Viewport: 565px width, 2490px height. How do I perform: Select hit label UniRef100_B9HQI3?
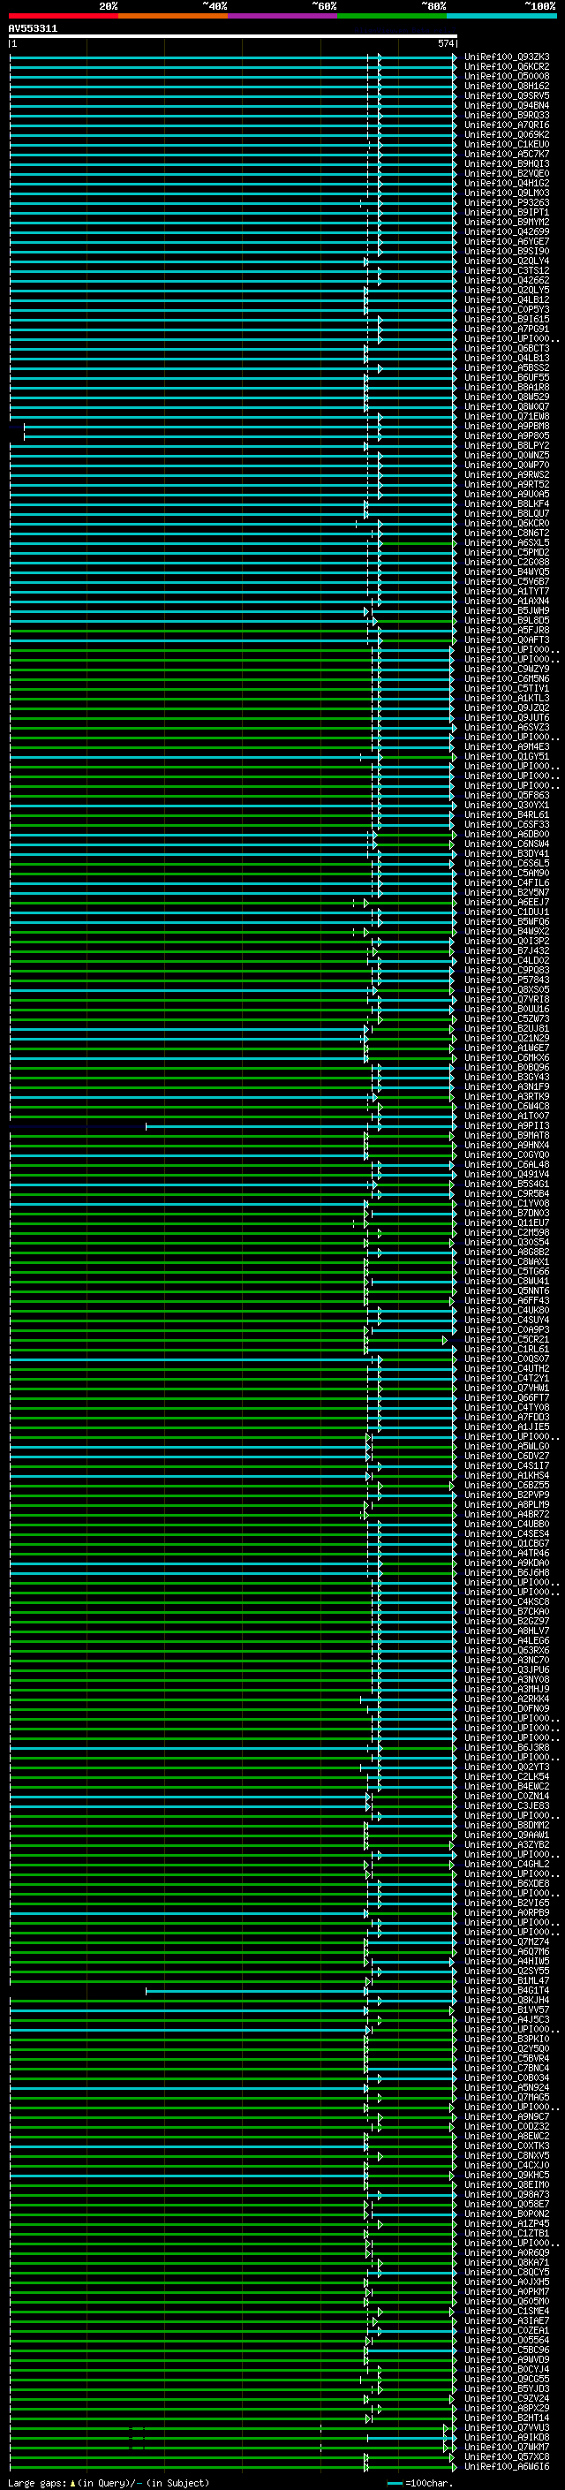(x=507, y=163)
